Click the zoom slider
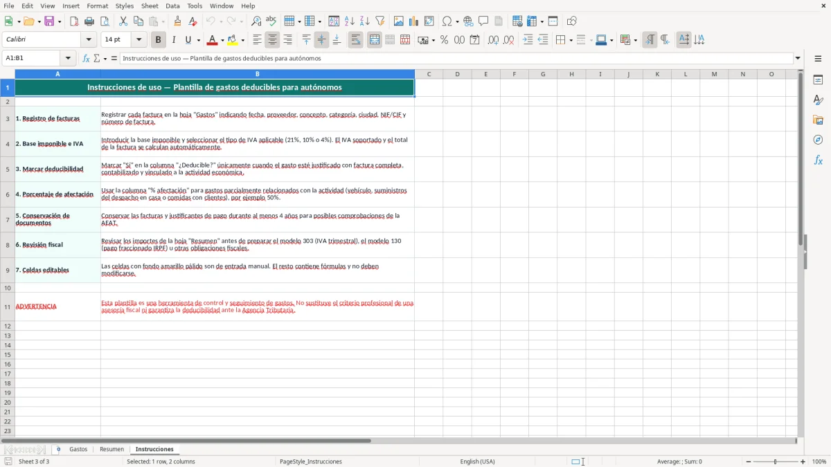 coord(776,461)
